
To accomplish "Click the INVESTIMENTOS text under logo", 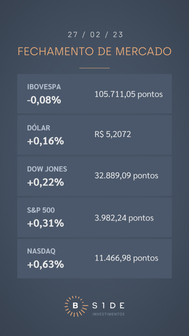I will pos(108,314).
